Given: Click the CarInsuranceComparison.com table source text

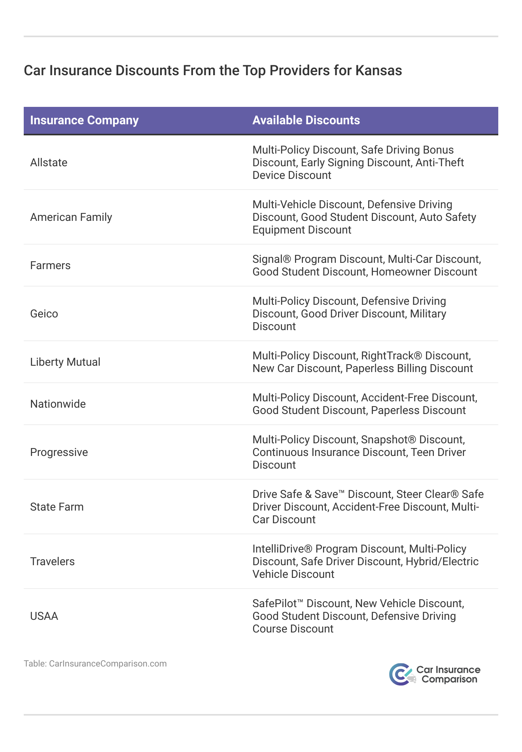Looking at the screenshot, I should pyautogui.click(x=95, y=663).
